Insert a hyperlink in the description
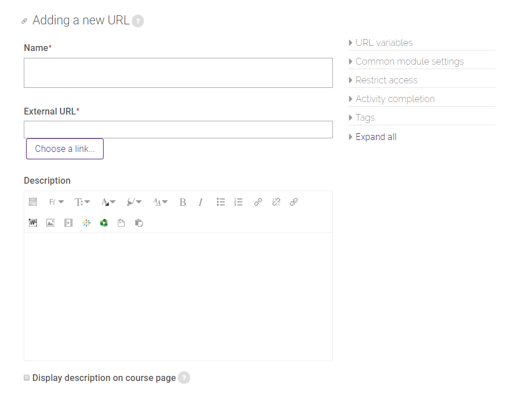 tap(258, 202)
